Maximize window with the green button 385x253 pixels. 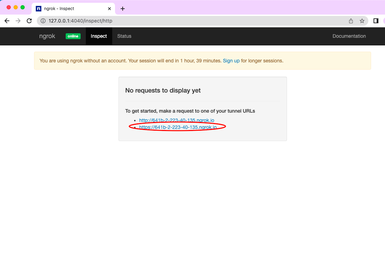point(23,7)
